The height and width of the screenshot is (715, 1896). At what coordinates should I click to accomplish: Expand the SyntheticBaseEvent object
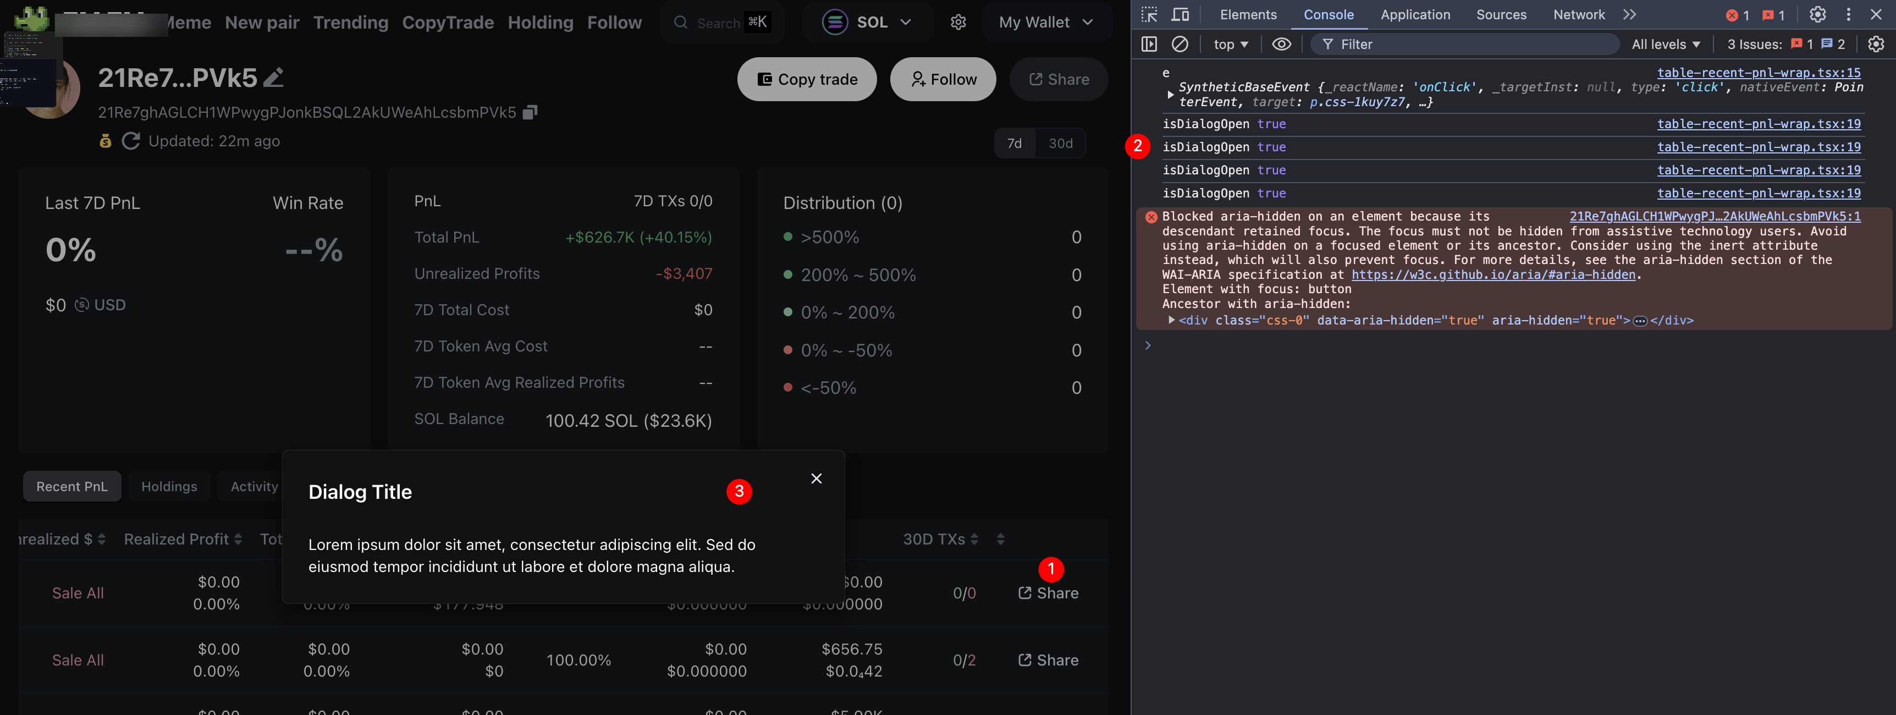pos(1170,94)
